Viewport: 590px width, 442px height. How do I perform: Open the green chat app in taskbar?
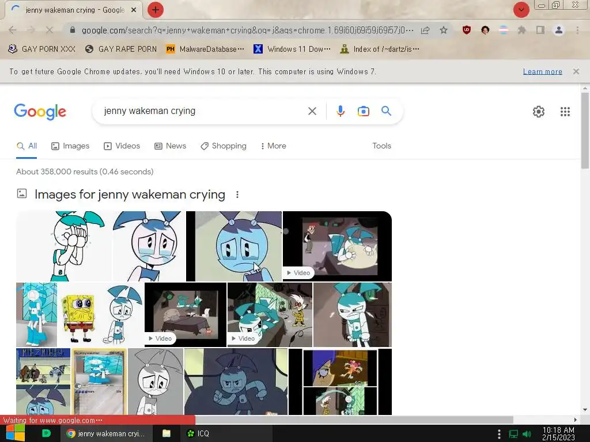point(46,433)
